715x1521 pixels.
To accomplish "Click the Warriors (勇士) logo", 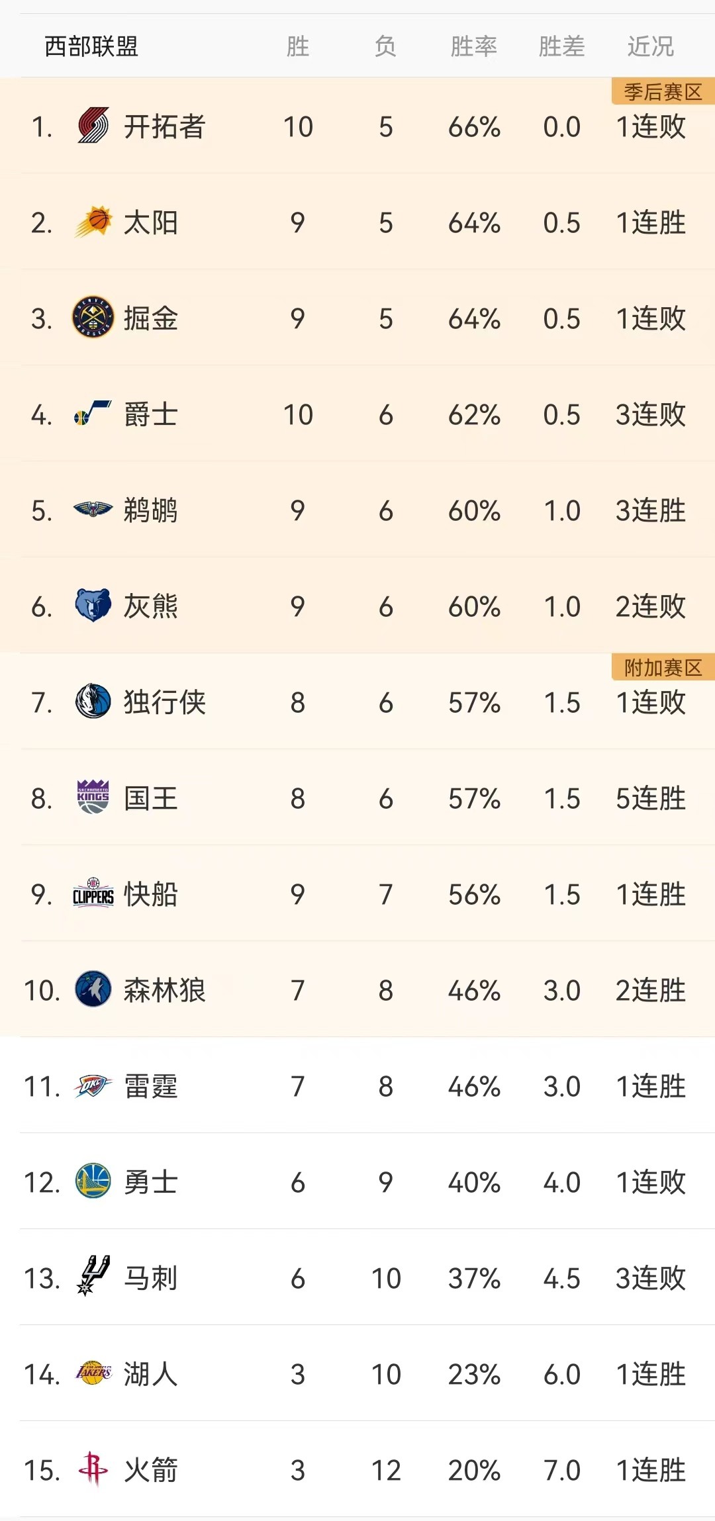I will coord(93,1181).
